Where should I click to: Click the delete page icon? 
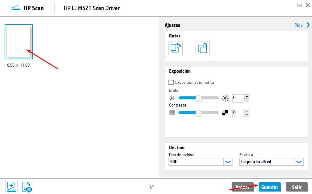click(x=27, y=187)
